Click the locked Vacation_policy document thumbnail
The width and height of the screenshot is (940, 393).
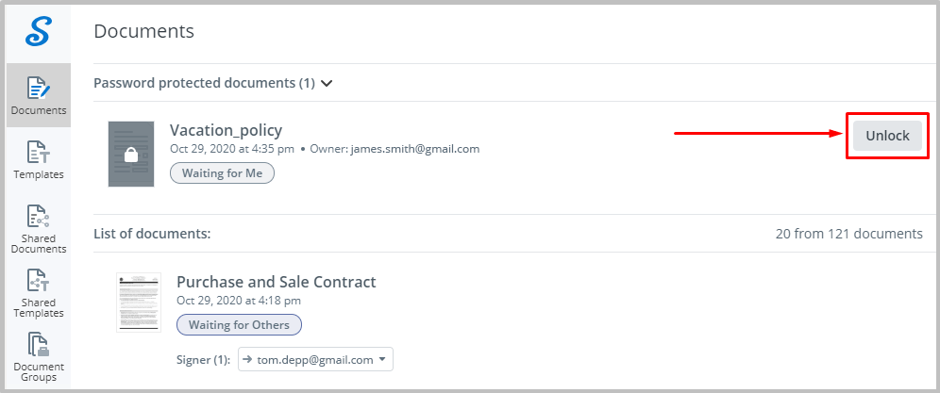(x=131, y=154)
